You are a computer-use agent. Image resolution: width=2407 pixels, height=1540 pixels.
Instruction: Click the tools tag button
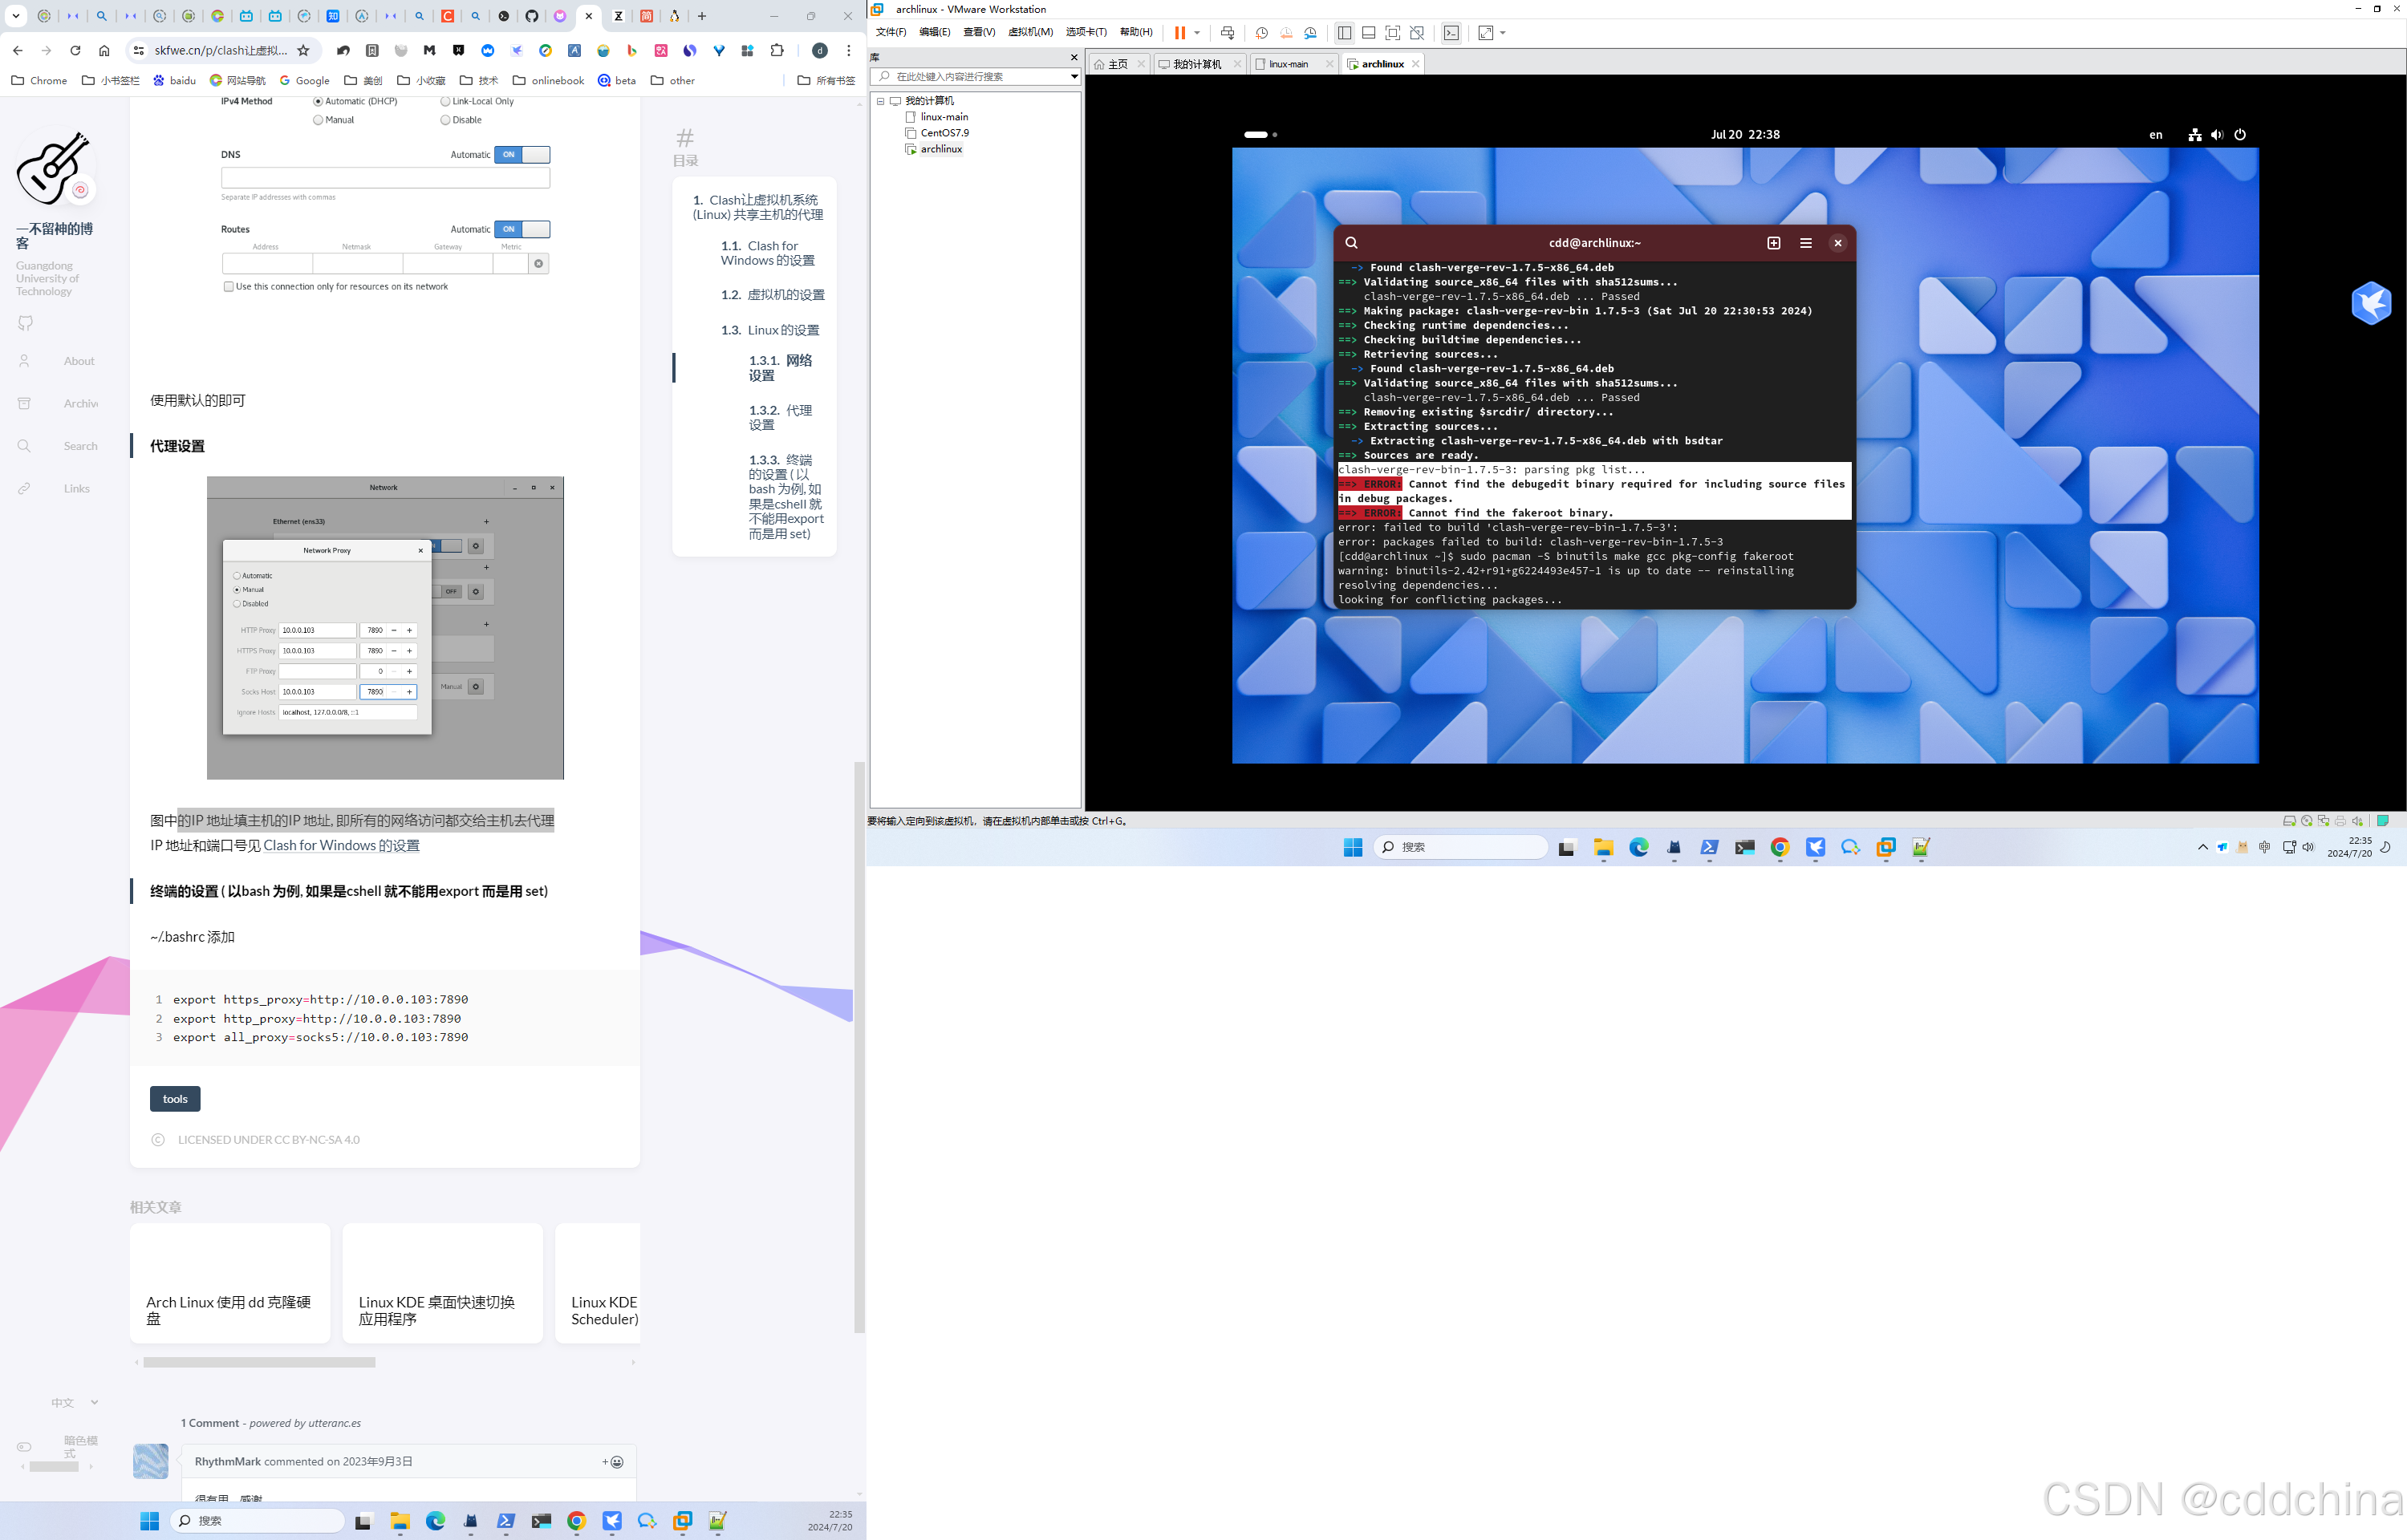click(x=175, y=1099)
